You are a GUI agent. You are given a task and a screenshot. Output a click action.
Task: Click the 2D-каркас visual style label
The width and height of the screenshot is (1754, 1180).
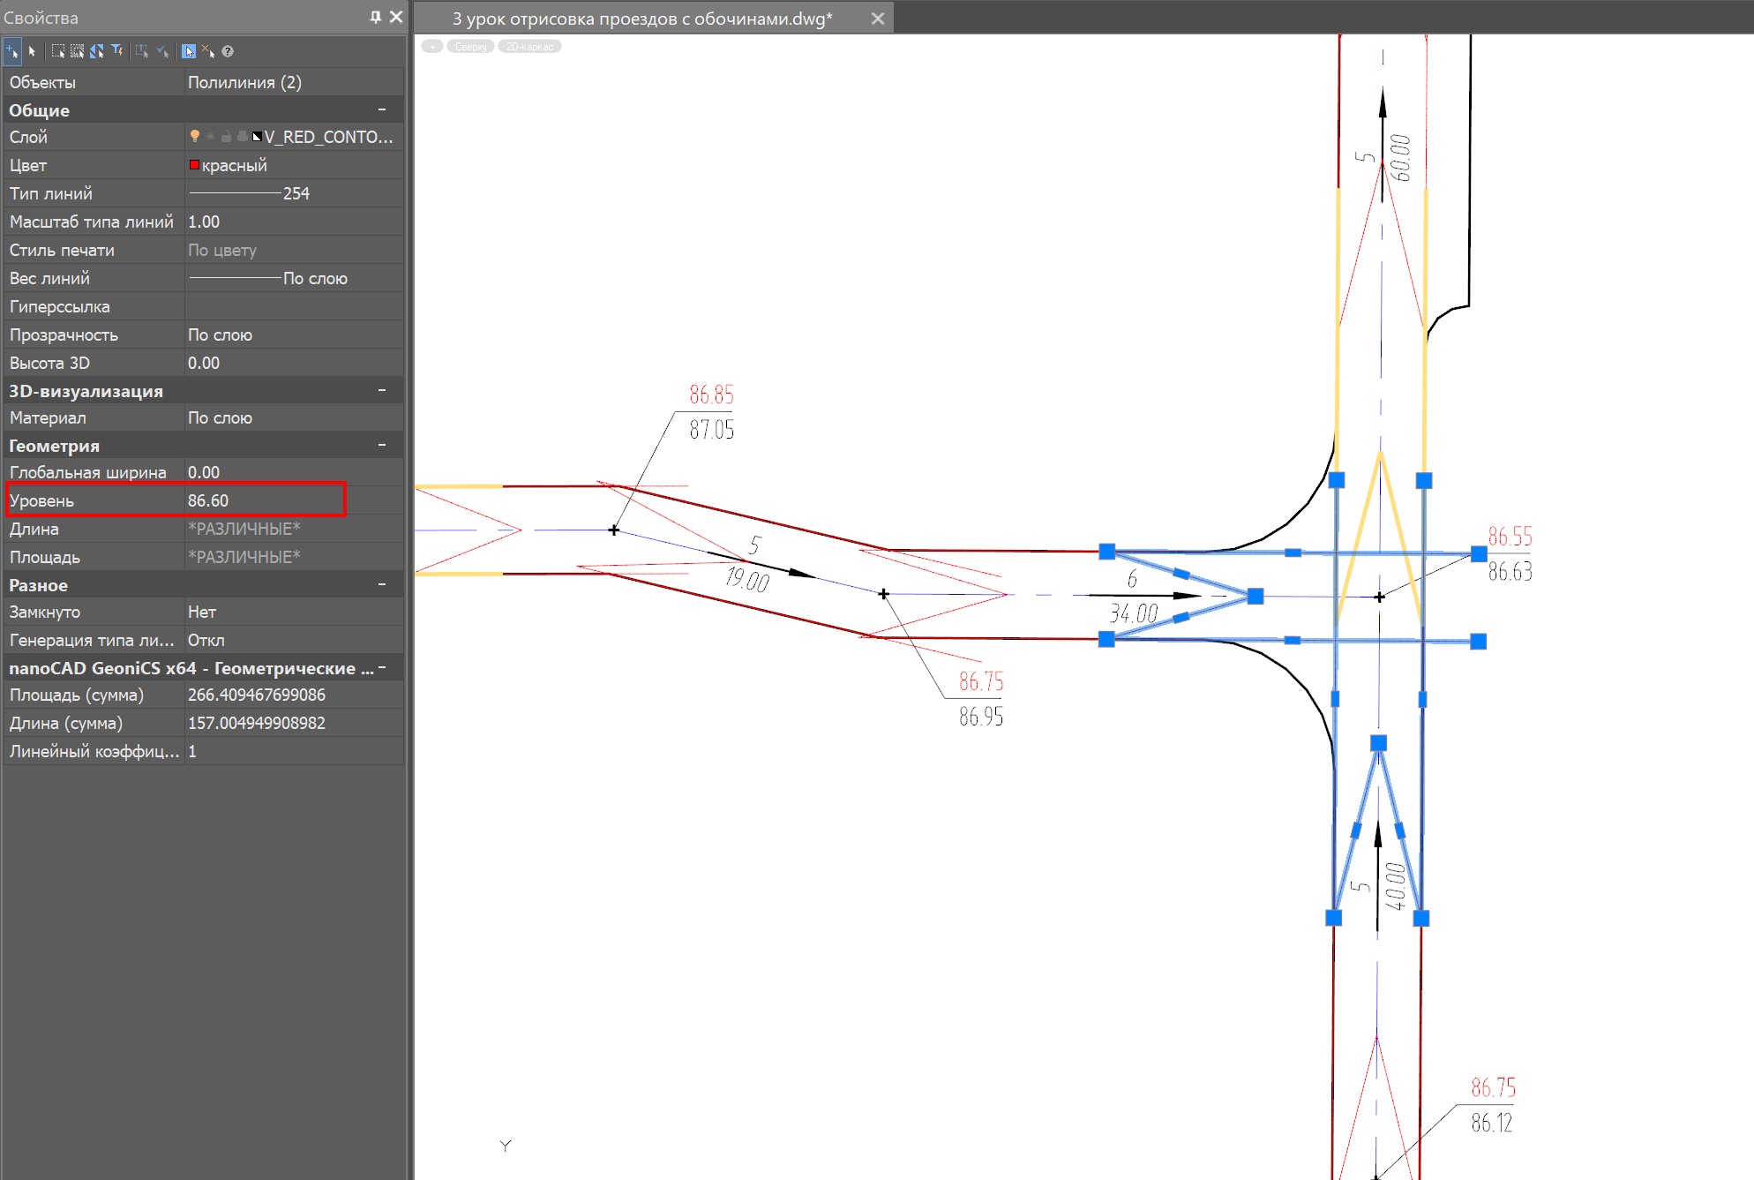[529, 47]
